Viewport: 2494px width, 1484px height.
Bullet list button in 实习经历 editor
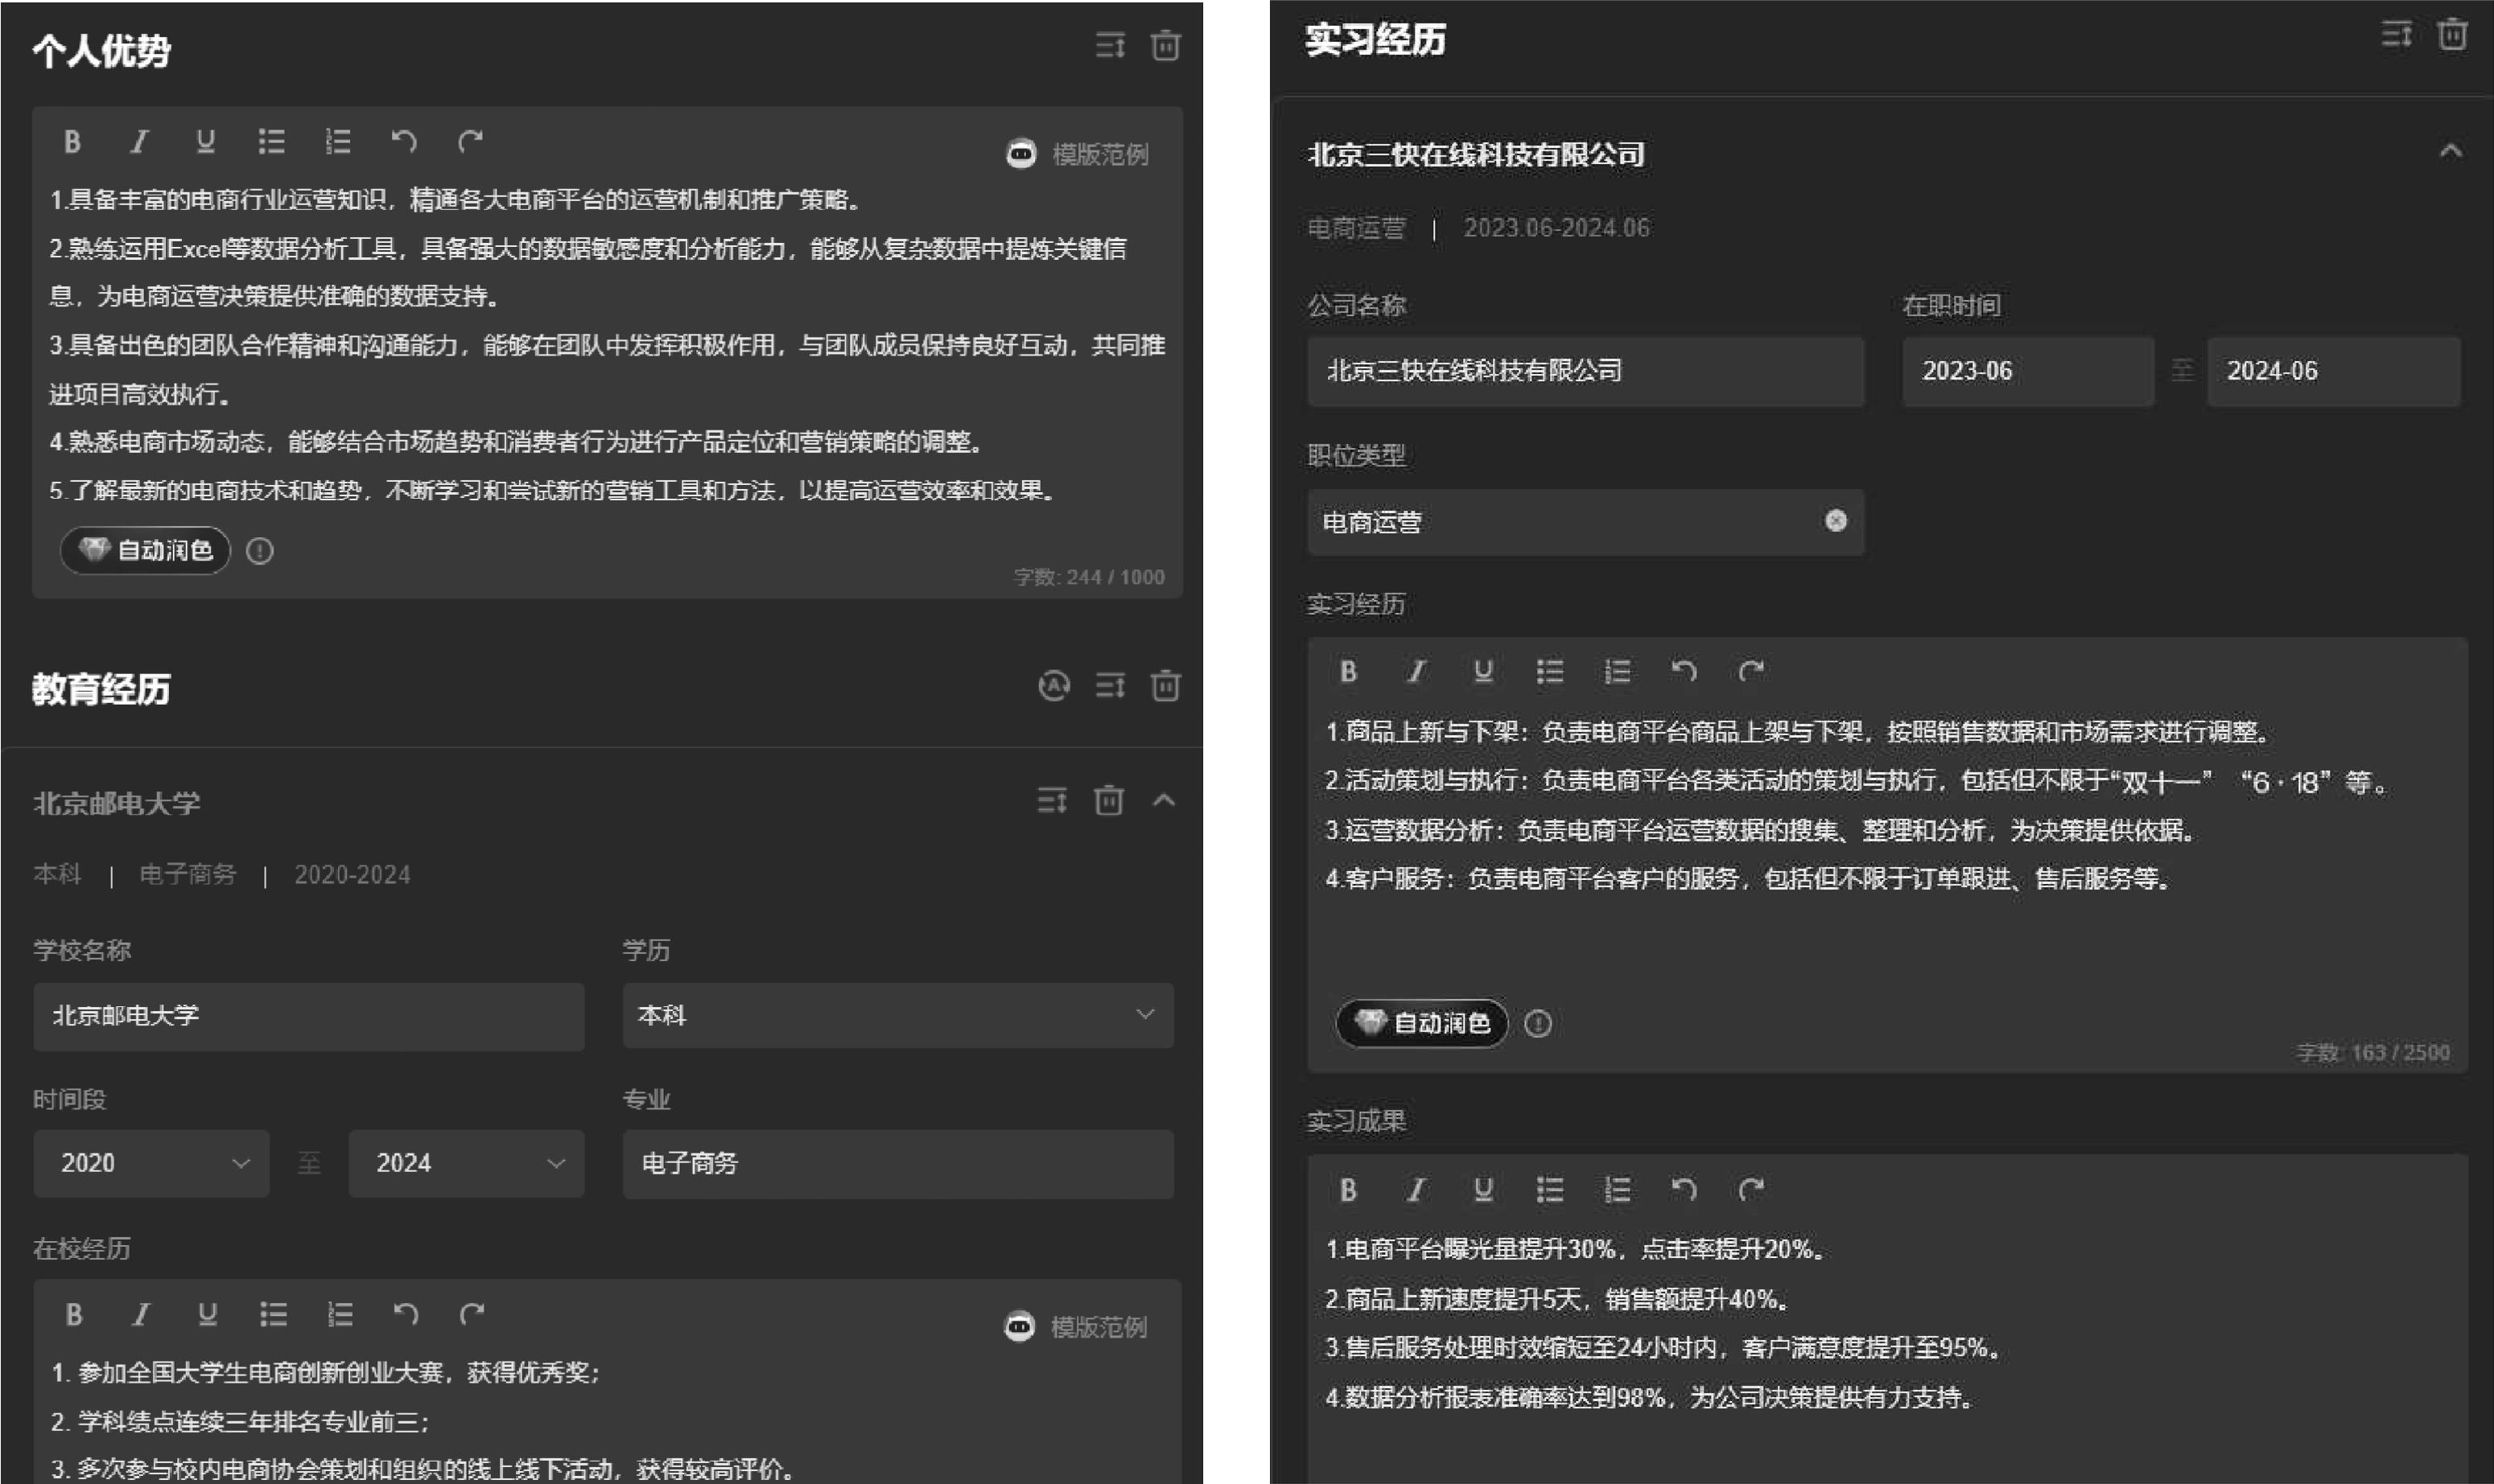(1550, 671)
